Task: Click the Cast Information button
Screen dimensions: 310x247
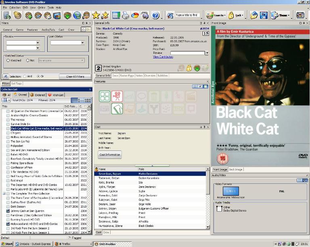Action: pyautogui.click(x=110, y=154)
